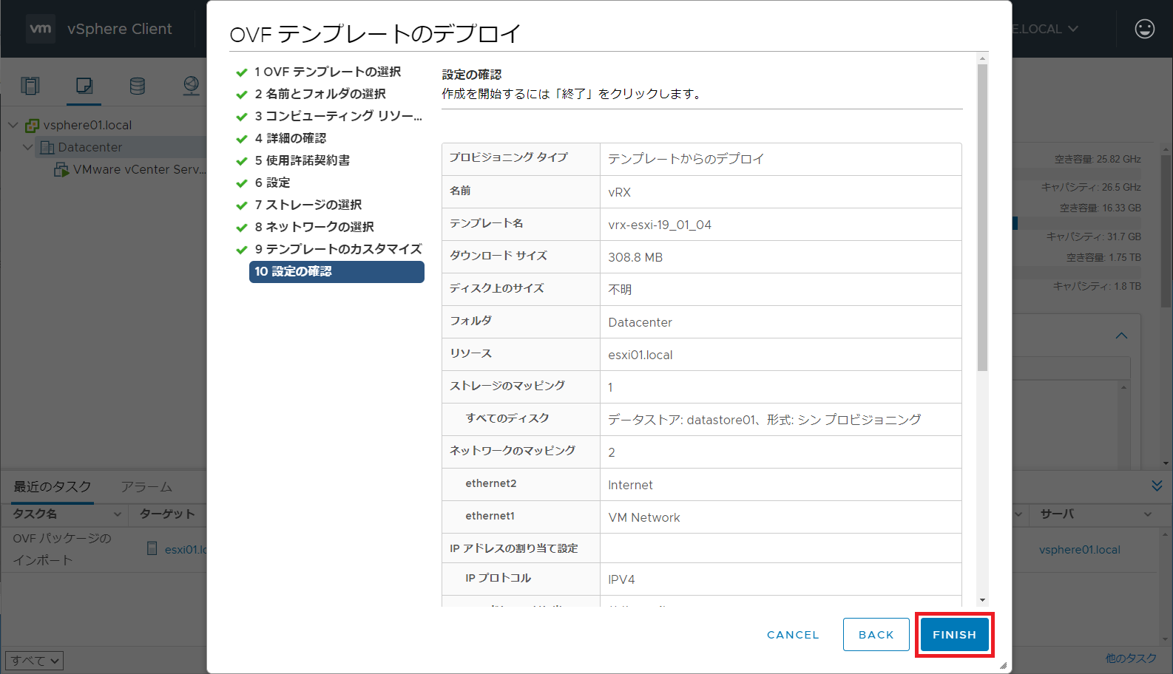1173x674 pixels.
Task: Click the Datacenter icon in the tree
Action: click(47, 147)
